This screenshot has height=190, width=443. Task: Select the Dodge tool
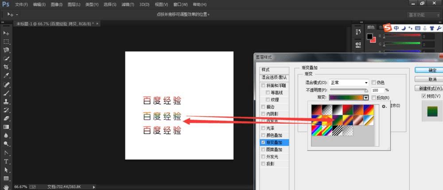click(x=6, y=144)
